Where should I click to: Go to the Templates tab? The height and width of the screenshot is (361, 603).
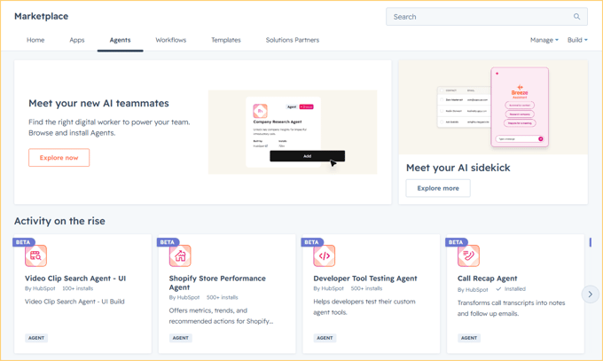226,40
